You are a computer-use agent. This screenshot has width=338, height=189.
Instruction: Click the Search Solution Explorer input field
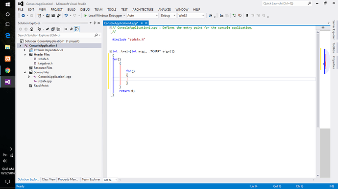(56, 35)
